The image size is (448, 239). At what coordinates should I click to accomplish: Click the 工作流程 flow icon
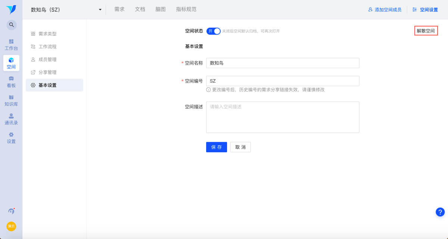click(33, 47)
